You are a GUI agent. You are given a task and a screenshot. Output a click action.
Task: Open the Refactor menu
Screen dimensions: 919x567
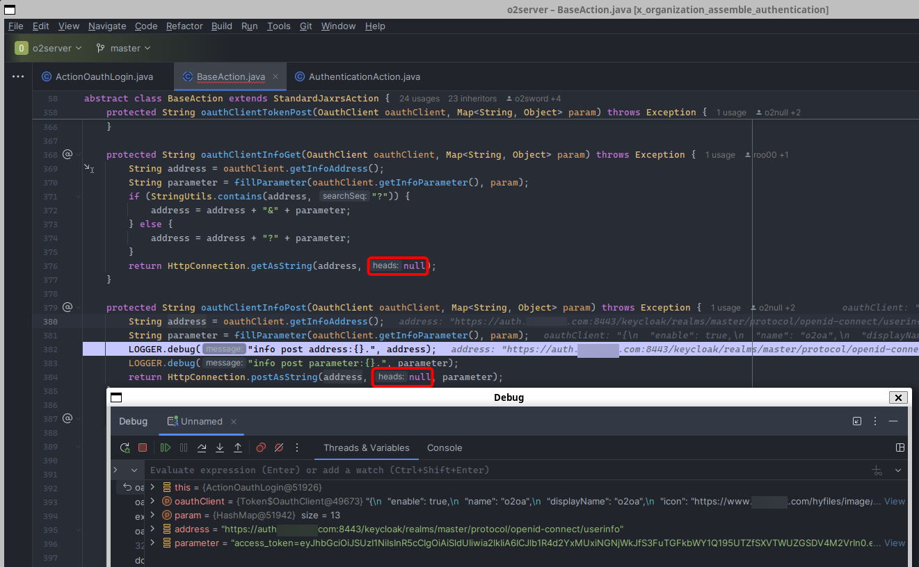(184, 26)
